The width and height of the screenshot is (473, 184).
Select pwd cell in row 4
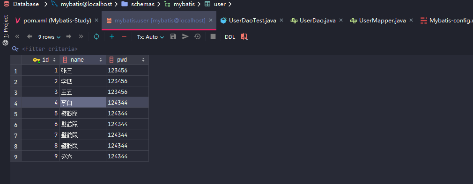click(127, 103)
